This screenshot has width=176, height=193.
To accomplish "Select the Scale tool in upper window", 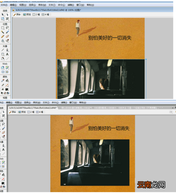I will pos(3,19).
